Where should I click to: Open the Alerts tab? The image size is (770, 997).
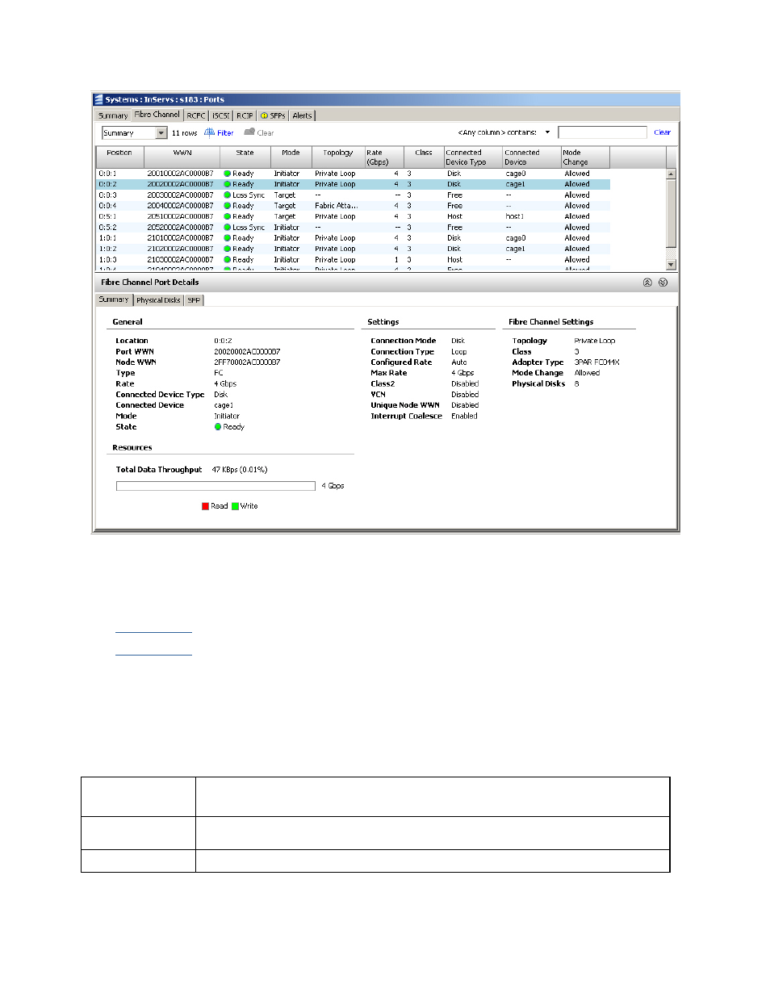click(302, 115)
